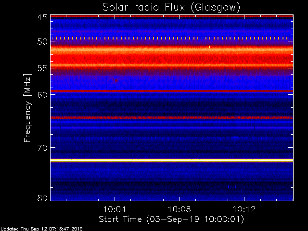Screen dimensions: 308x231
Task: Click the broad red emission band around 53 MHz
Action: [x=172, y=57]
